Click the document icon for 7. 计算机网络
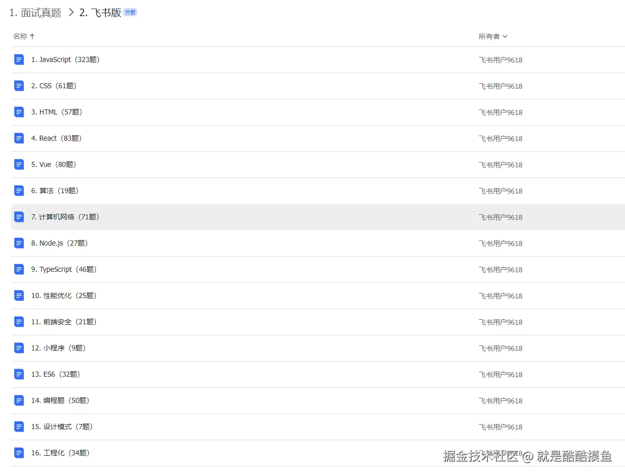 click(19, 217)
